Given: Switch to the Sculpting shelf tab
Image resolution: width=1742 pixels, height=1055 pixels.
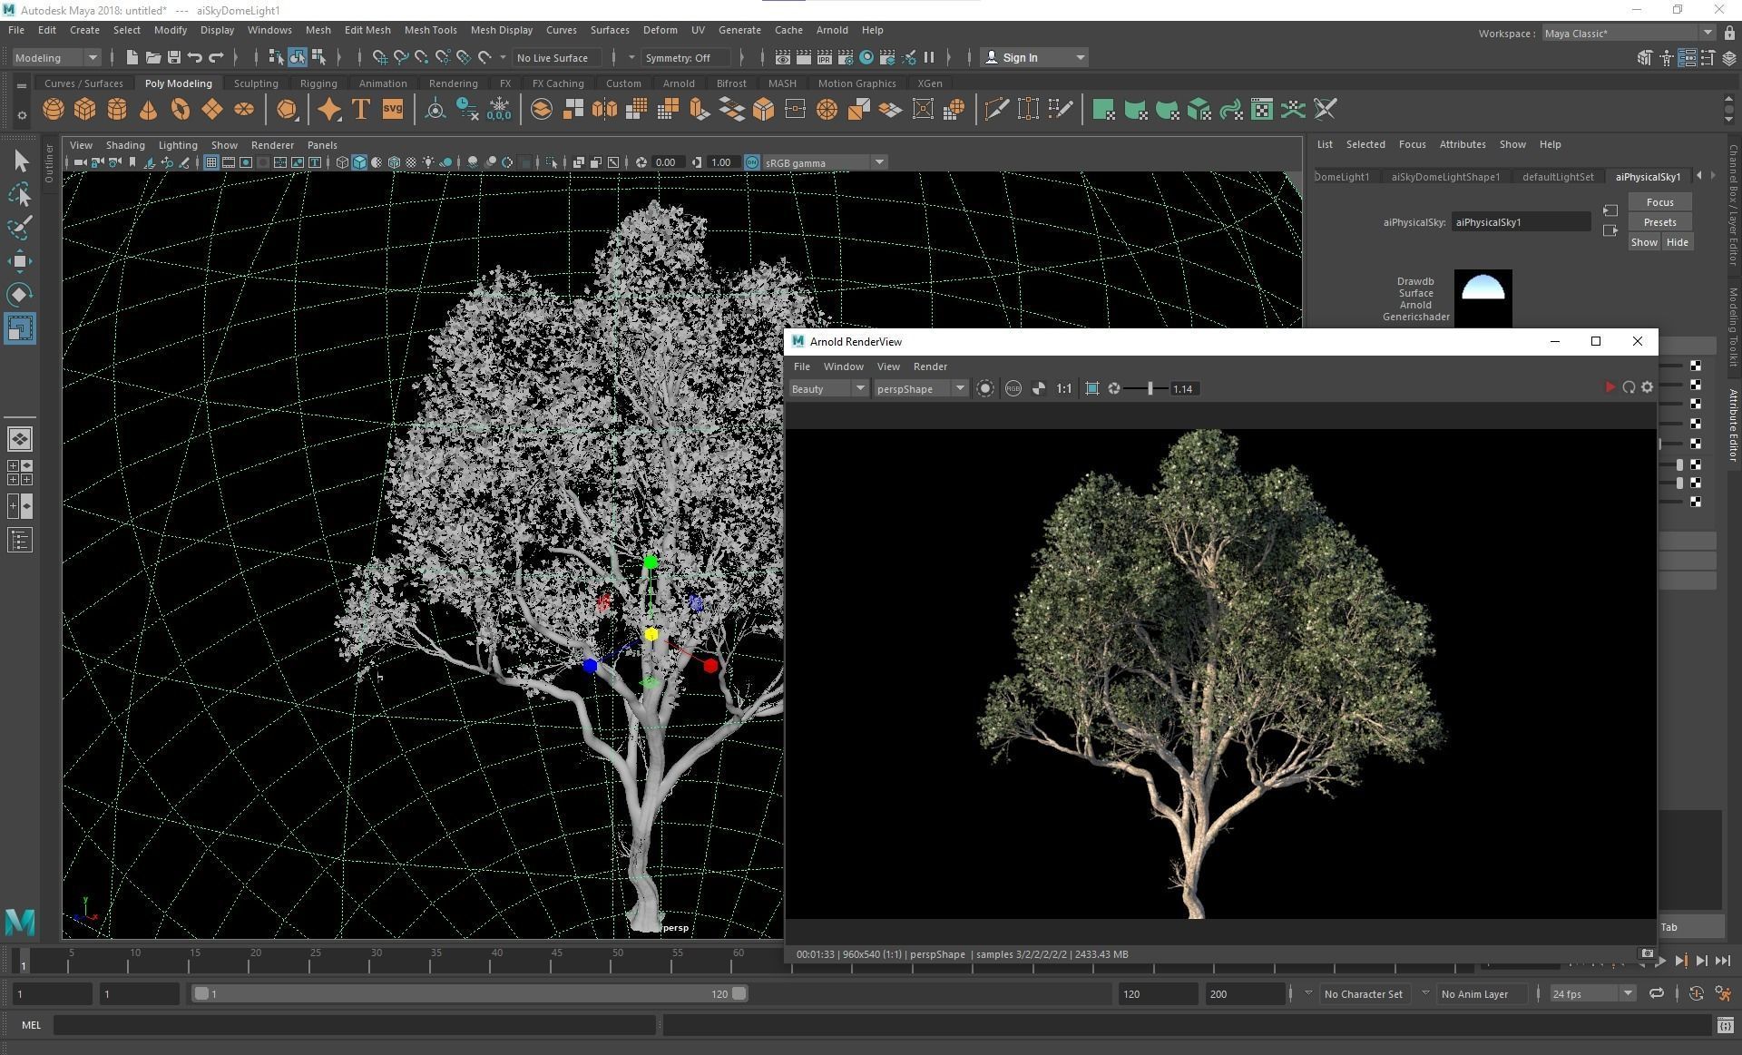Looking at the screenshot, I should pyautogui.click(x=256, y=83).
